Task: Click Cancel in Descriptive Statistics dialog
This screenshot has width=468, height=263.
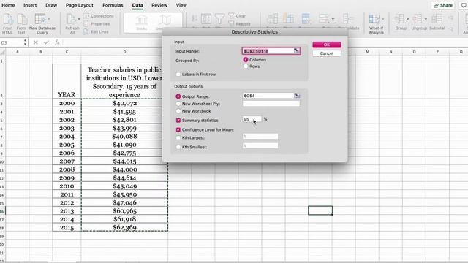Action: [x=327, y=53]
